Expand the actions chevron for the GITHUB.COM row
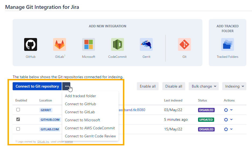The height and width of the screenshot is (147, 252). [x=231, y=119]
